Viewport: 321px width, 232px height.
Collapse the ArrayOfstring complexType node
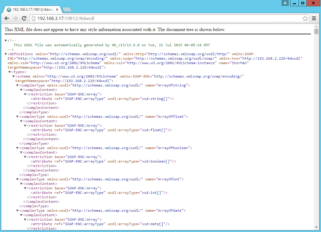pyautogui.click(x=17, y=85)
